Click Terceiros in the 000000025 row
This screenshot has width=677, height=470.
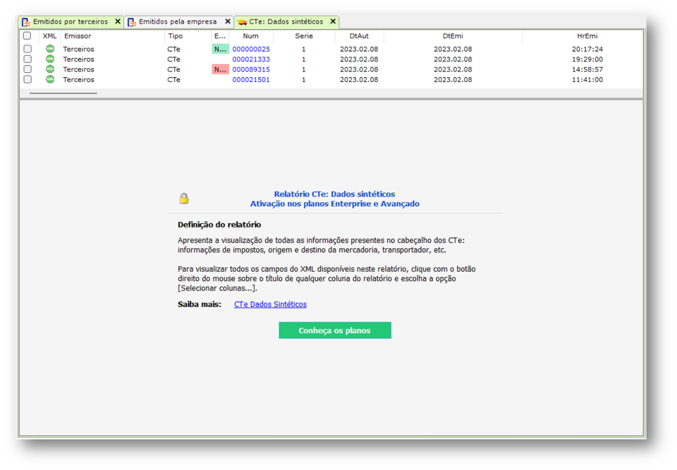(79, 49)
